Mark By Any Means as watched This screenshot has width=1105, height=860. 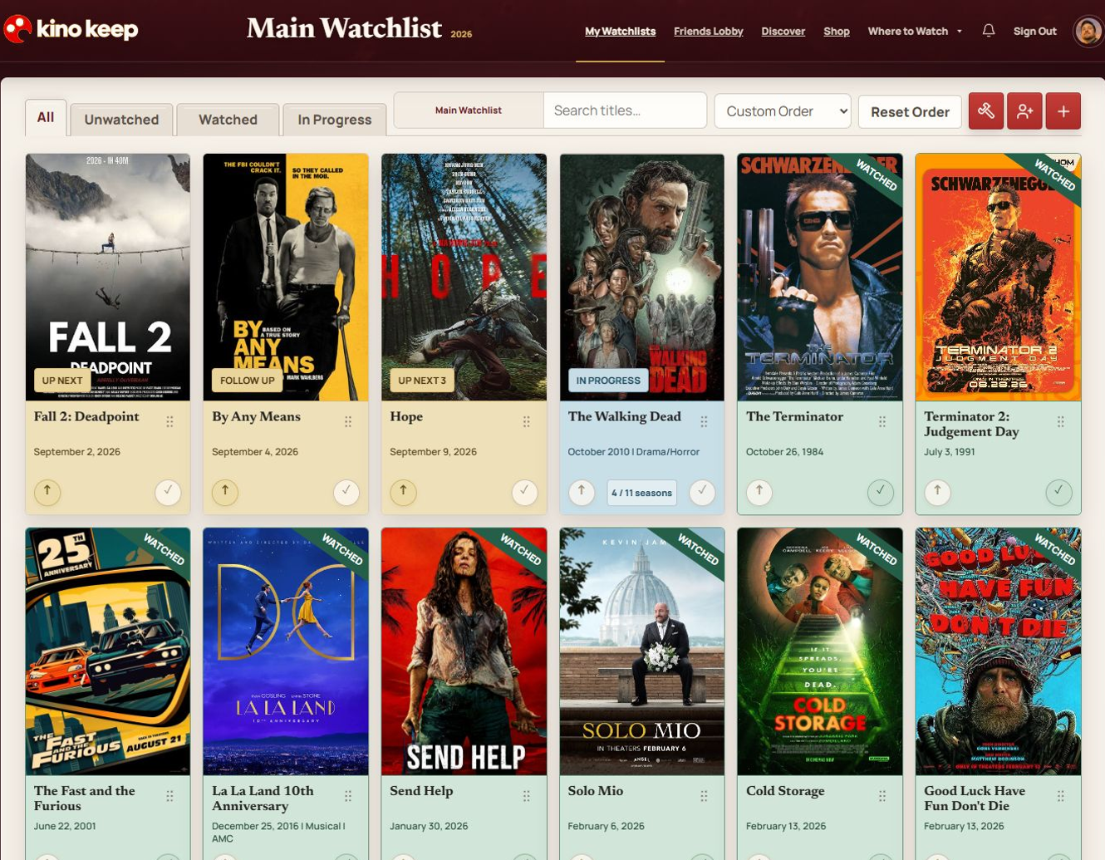click(346, 492)
